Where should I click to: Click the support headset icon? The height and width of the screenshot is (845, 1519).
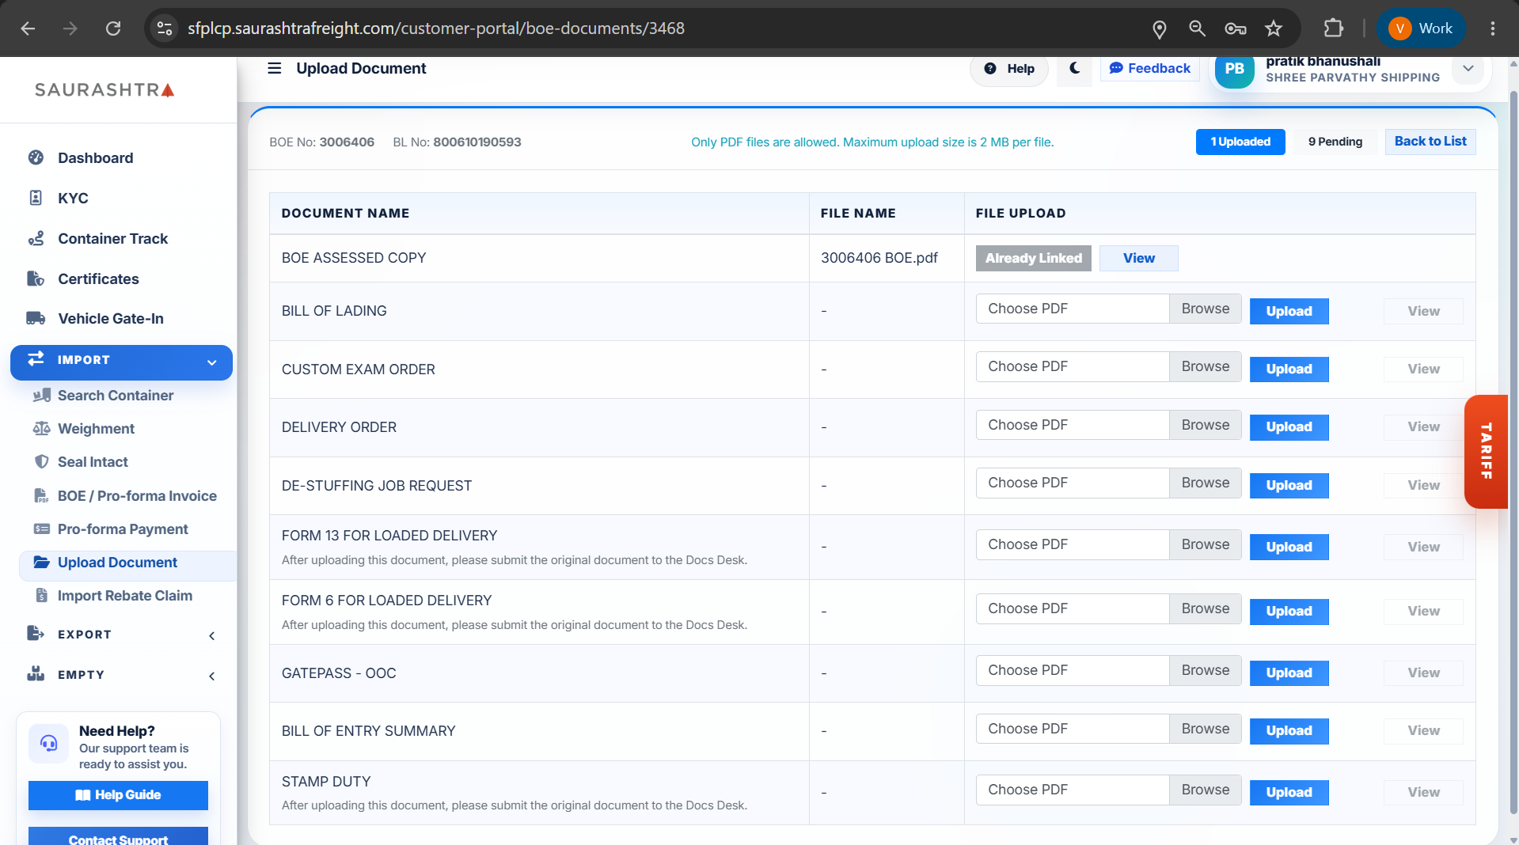[49, 744]
